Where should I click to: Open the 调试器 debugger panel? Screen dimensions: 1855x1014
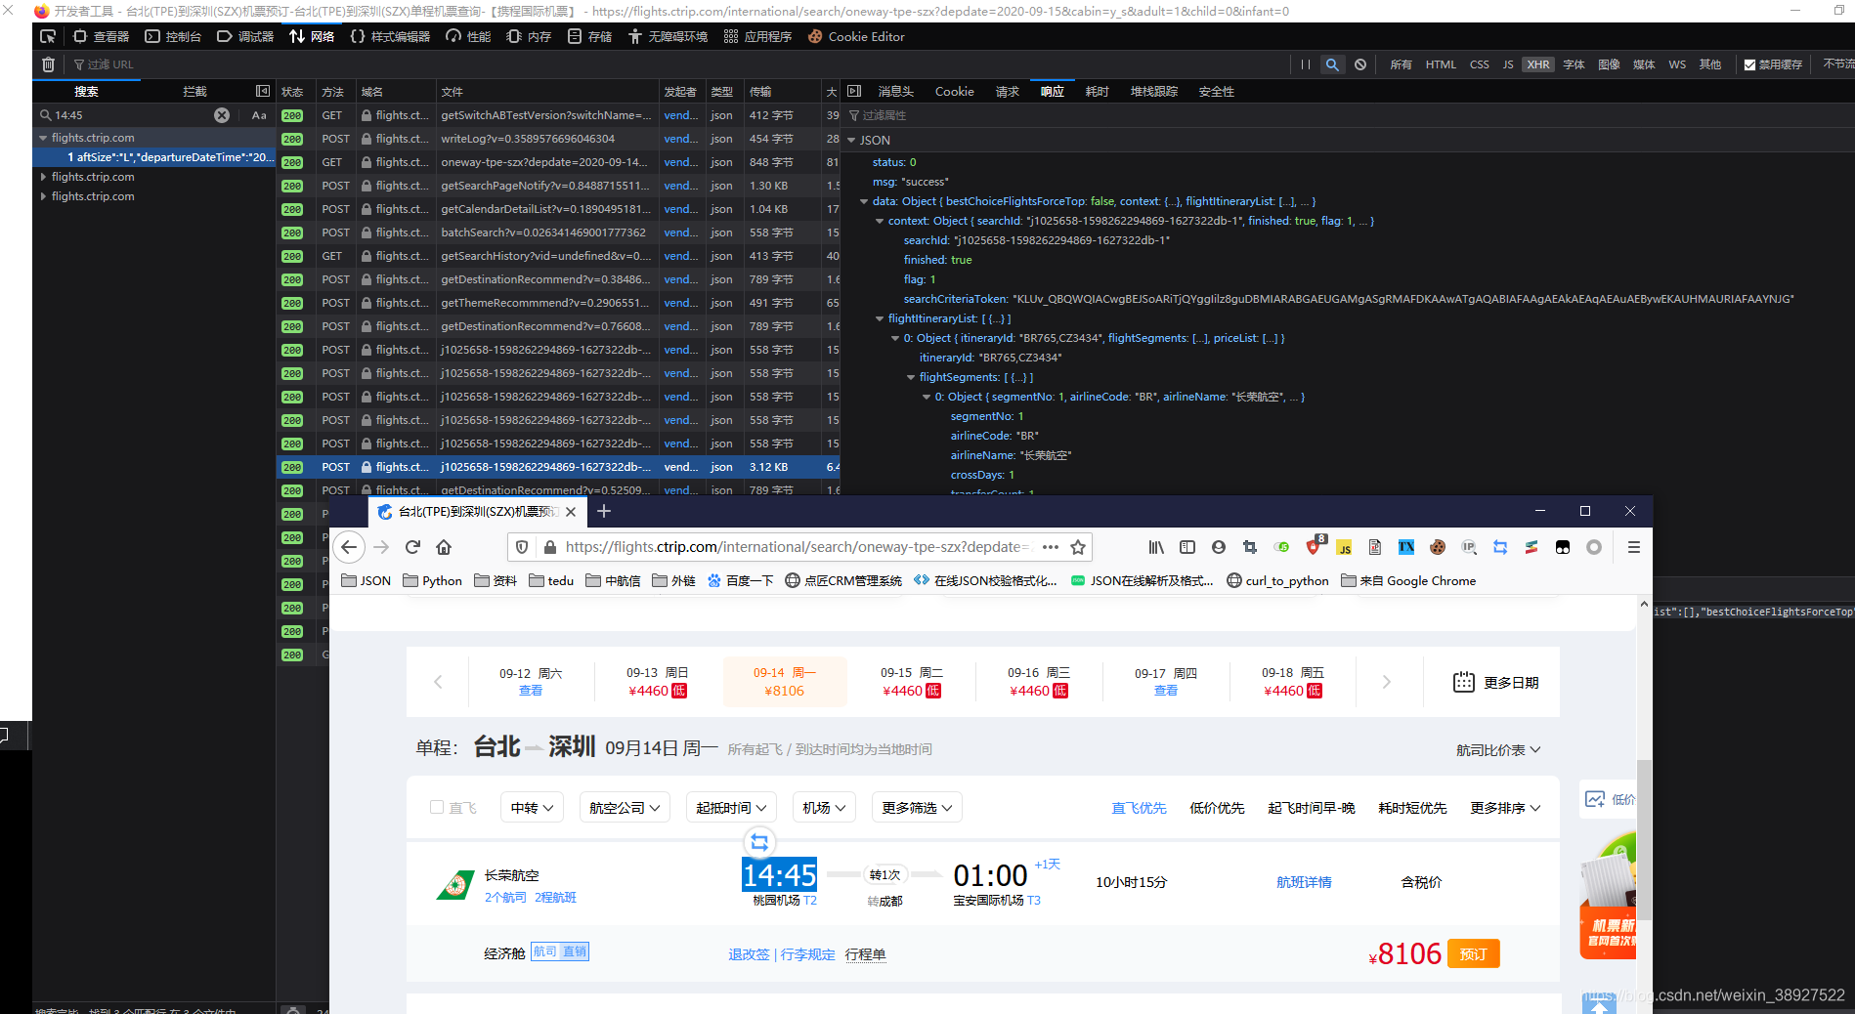coord(245,36)
